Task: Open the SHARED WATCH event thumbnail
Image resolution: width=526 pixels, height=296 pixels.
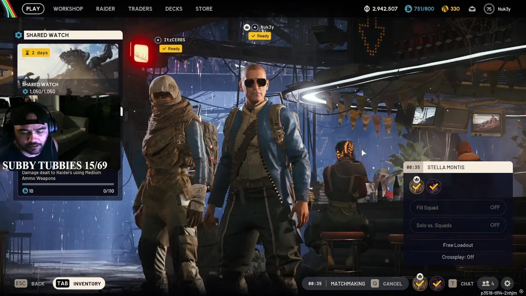Action: point(68,69)
